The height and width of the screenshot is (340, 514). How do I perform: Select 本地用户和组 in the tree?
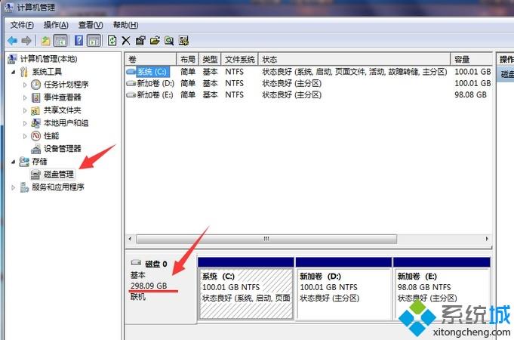tap(66, 122)
